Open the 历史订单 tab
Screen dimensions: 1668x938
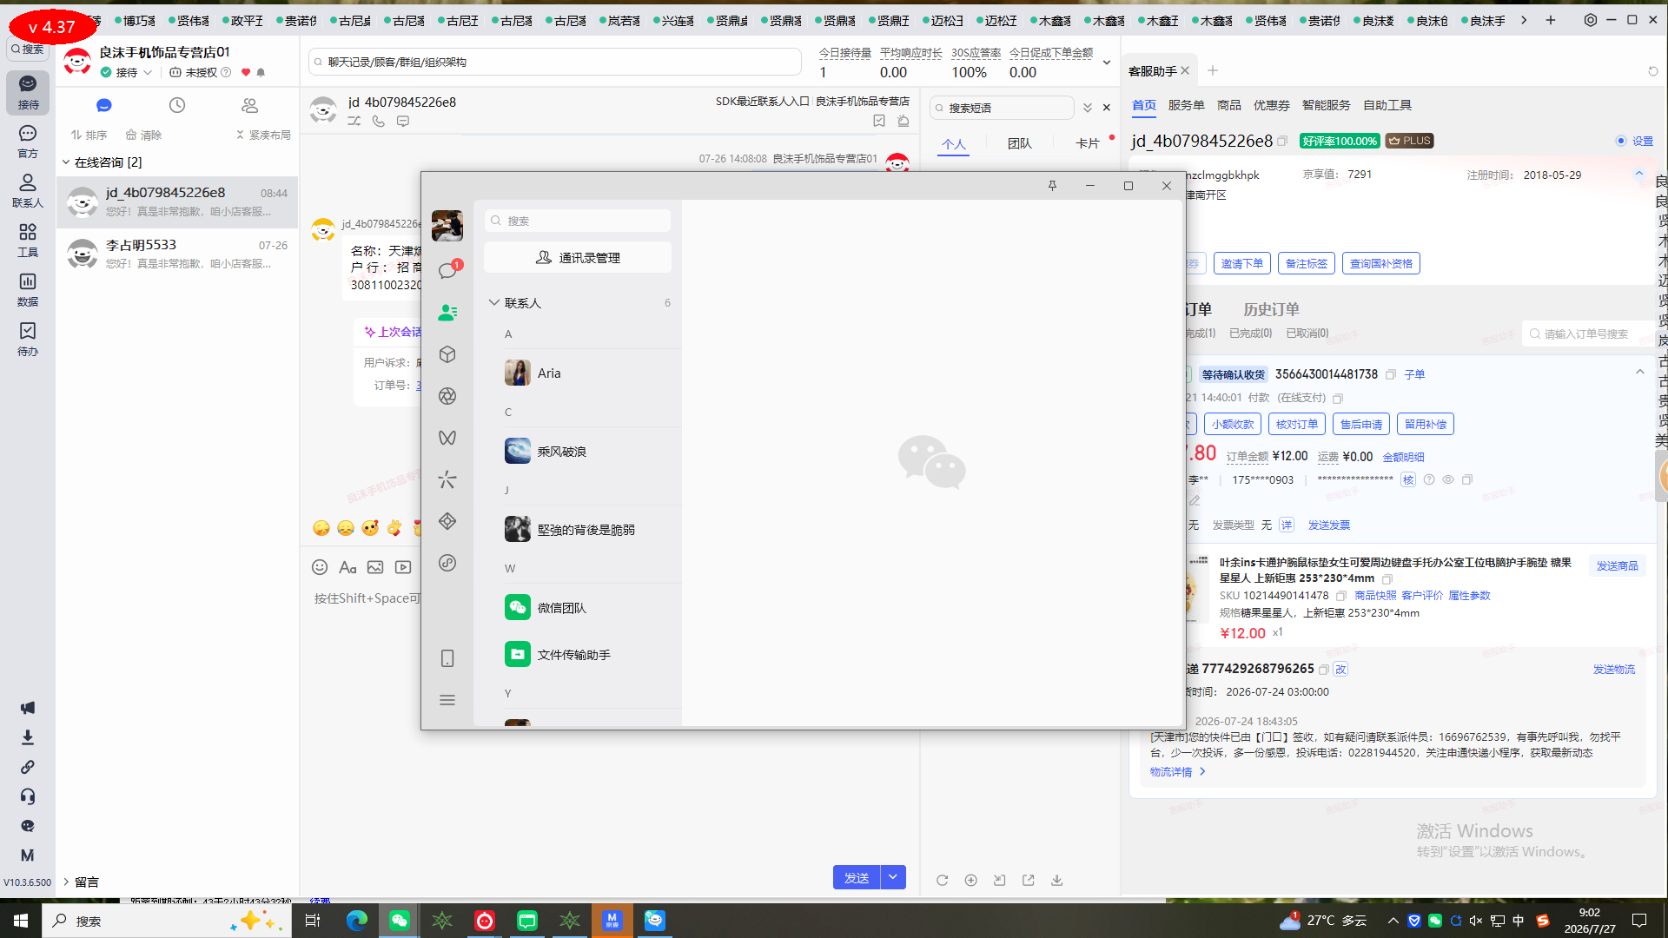tap(1271, 309)
